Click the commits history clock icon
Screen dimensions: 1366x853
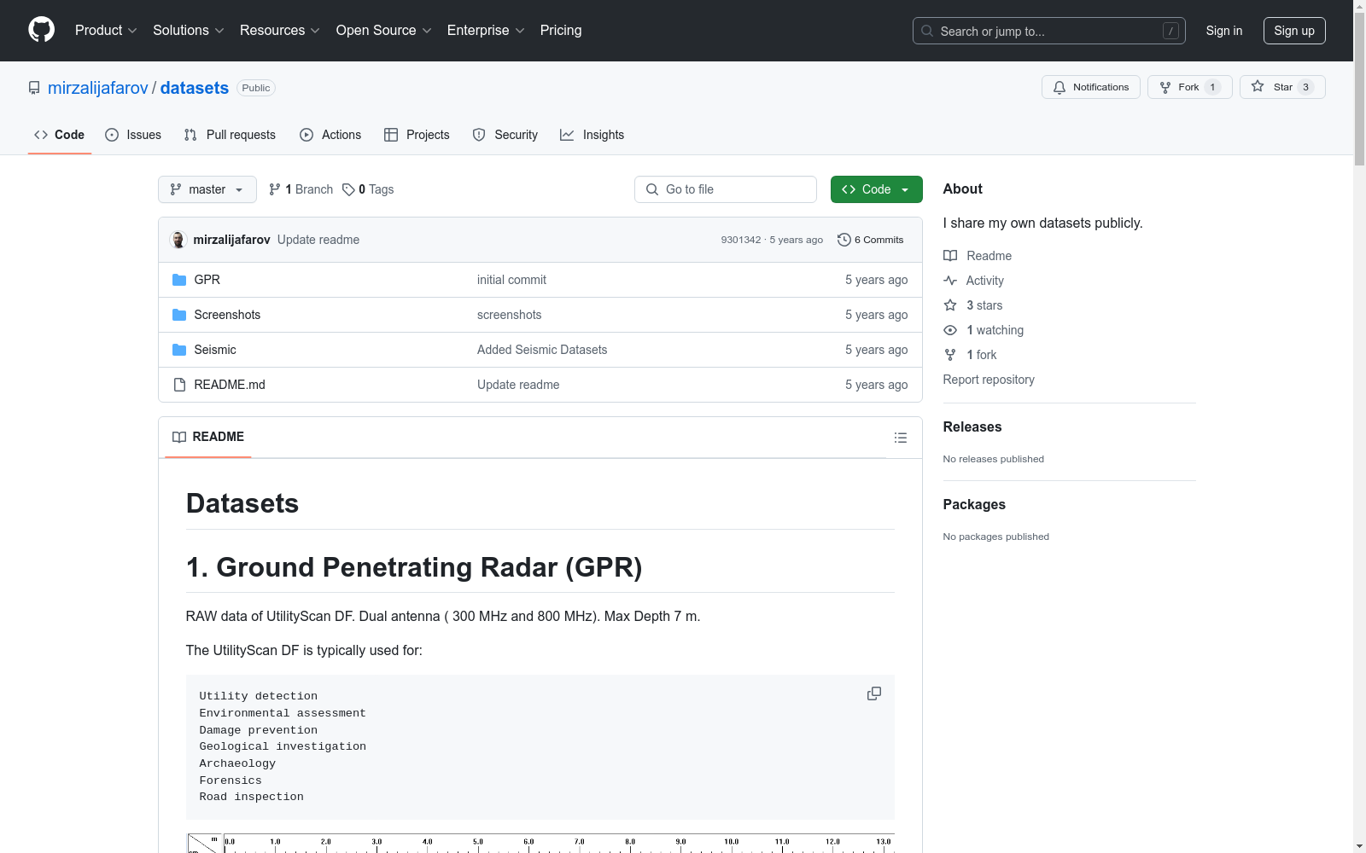[844, 240]
